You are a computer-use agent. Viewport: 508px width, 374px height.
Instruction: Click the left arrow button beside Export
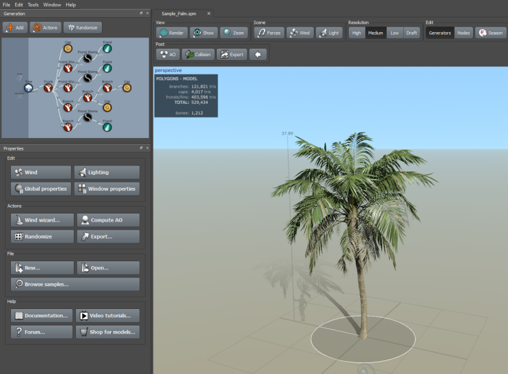click(x=258, y=55)
